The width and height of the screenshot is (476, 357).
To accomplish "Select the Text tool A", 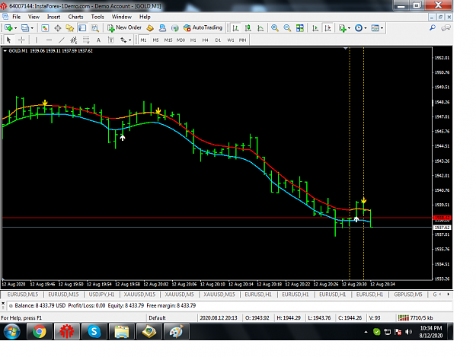I will pos(98,40).
